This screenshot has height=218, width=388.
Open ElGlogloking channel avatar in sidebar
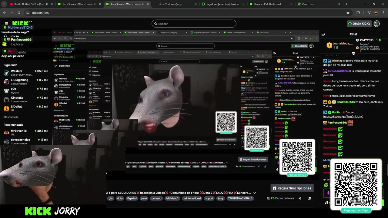click(6, 82)
